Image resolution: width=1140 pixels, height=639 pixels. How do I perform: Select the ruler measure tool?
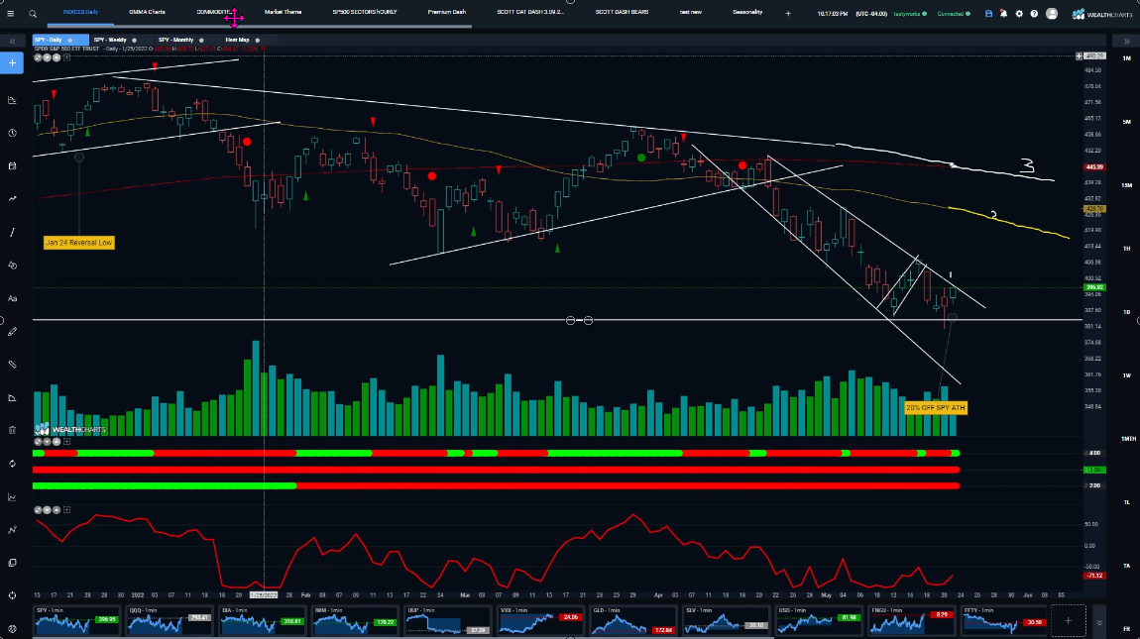pyautogui.click(x=12, y=365)
